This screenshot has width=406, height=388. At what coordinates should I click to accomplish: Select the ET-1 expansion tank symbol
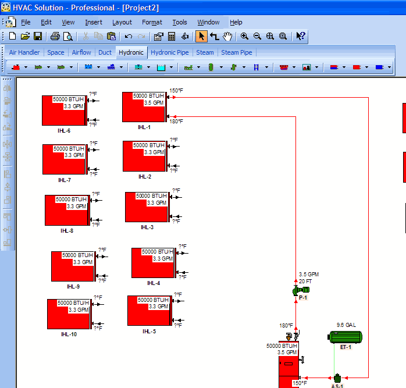point(346,337)
